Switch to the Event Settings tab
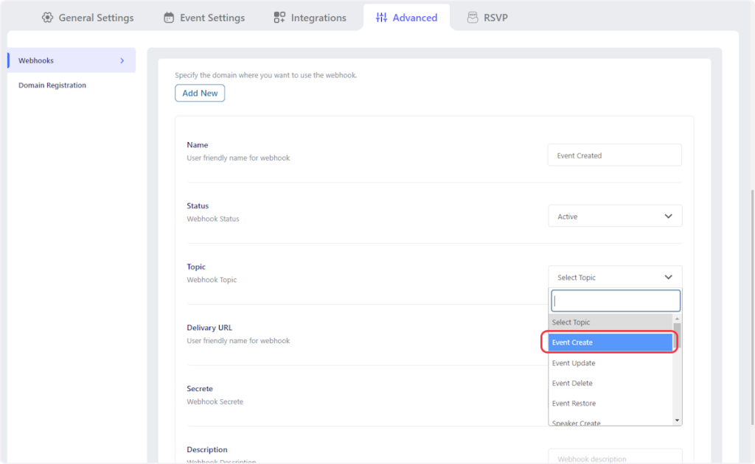The image size is (755, 464). point(212,18)
